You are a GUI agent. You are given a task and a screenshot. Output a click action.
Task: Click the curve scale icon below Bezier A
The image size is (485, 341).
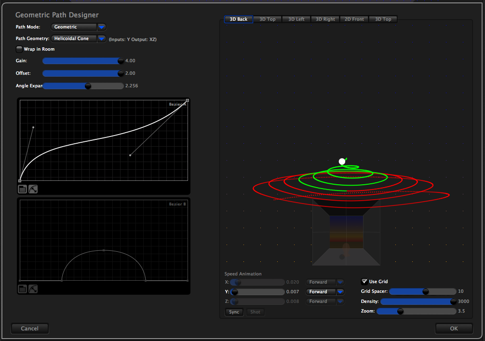click(33, 189)
